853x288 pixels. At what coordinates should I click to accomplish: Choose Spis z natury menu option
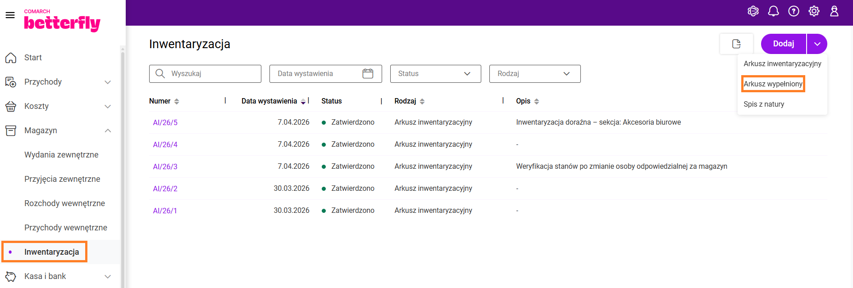point(764,104)
